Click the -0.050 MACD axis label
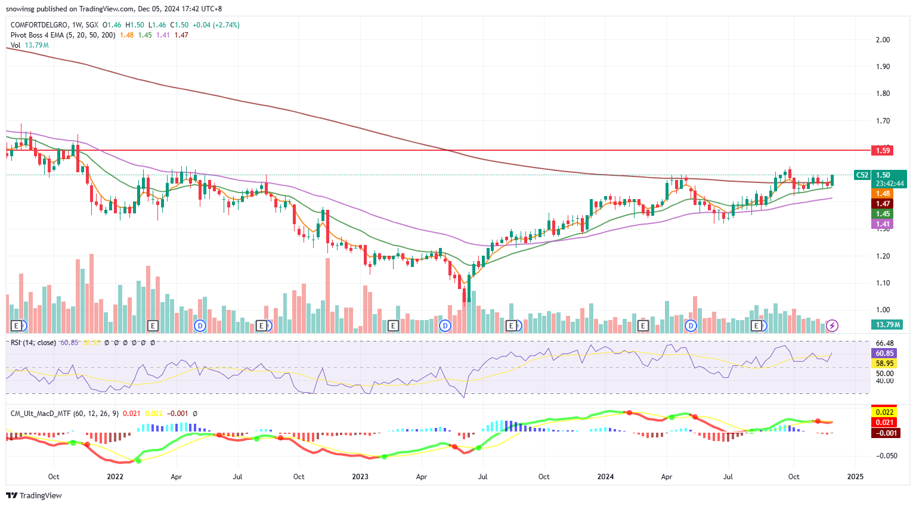 (x=886, y=456)
